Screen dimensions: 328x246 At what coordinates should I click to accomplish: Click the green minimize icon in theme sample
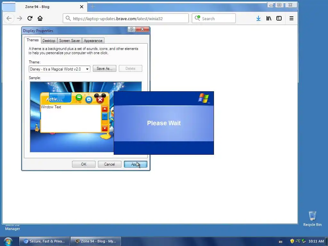pyautogui.click(x=79, y=97)
